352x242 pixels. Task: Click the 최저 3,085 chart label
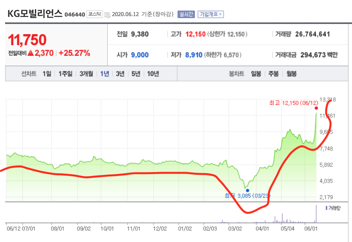click(x=247, y=196)
